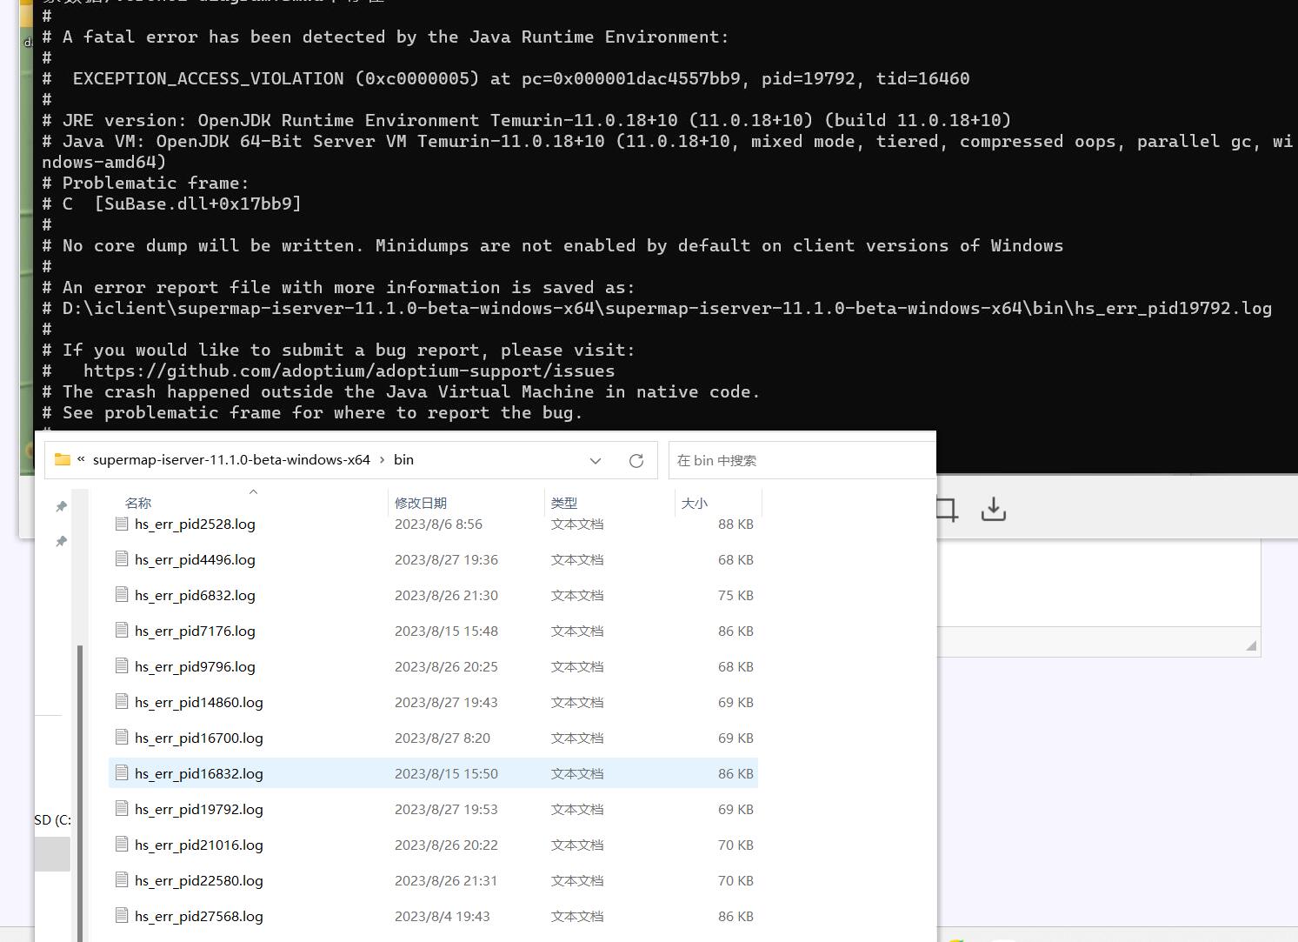
Task: Click the folder icon in address bar
Action: point(62,459)
